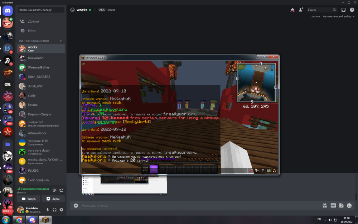
Task: Click the red pencil icon in Minecraft corner
Action: click(x=251, y=170)
